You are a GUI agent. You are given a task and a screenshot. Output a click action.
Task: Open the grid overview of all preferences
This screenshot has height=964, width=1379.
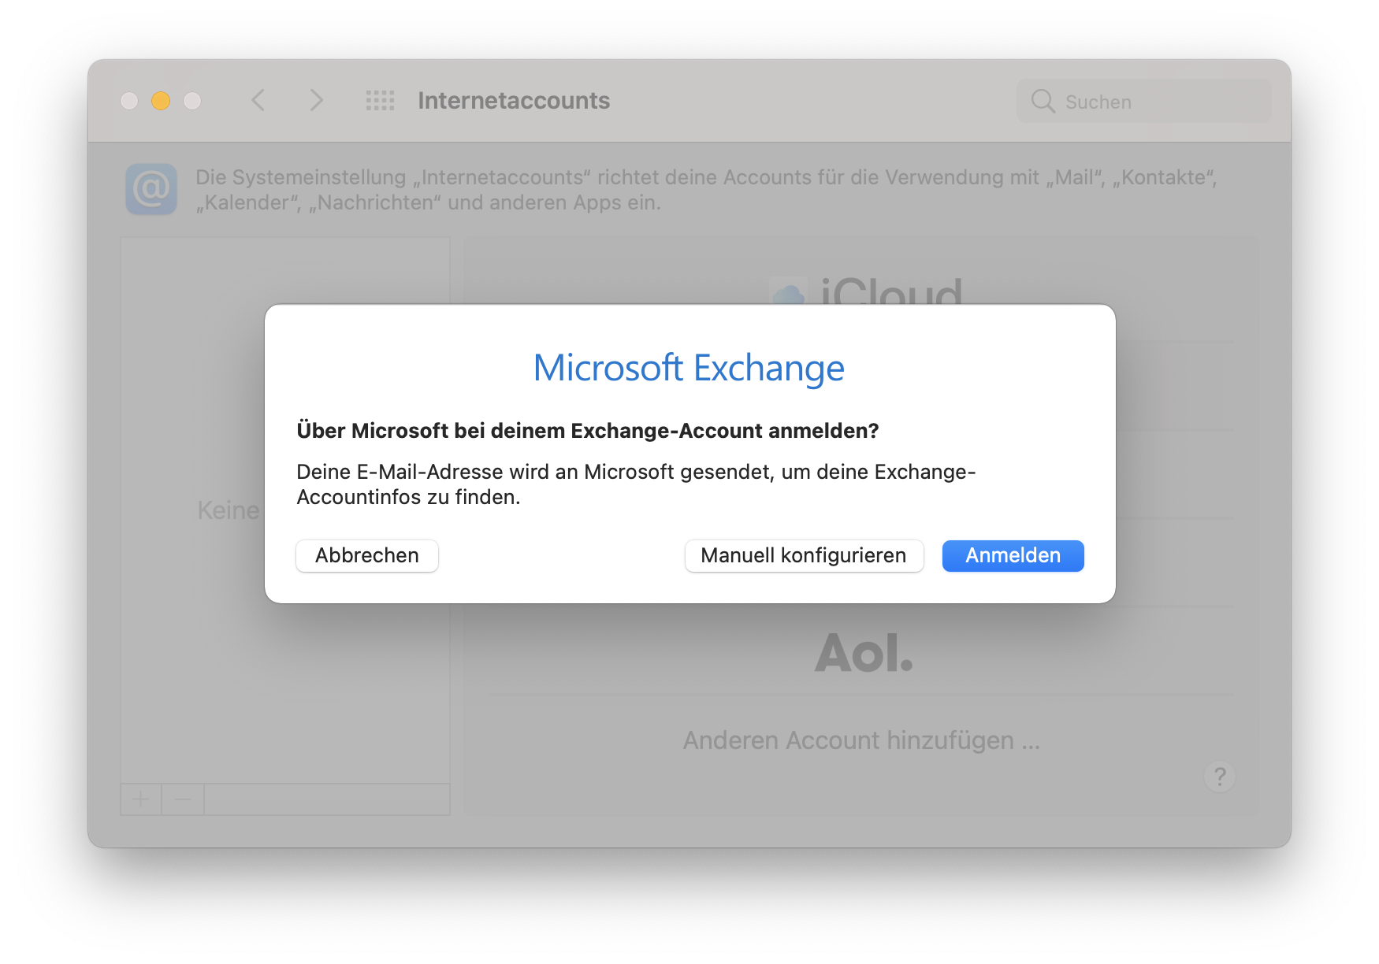pos(380,100)
